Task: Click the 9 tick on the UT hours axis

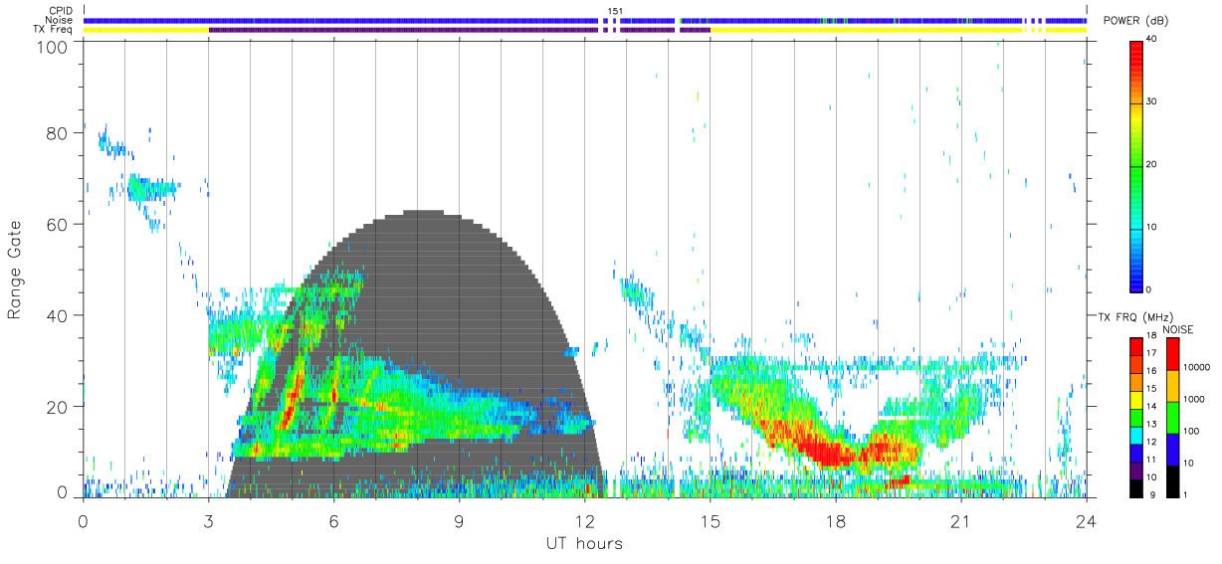Action: (459, 521)
